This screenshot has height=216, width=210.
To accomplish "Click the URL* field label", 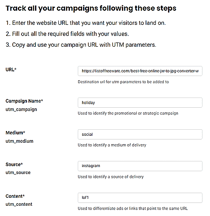I will pos(11,70).
